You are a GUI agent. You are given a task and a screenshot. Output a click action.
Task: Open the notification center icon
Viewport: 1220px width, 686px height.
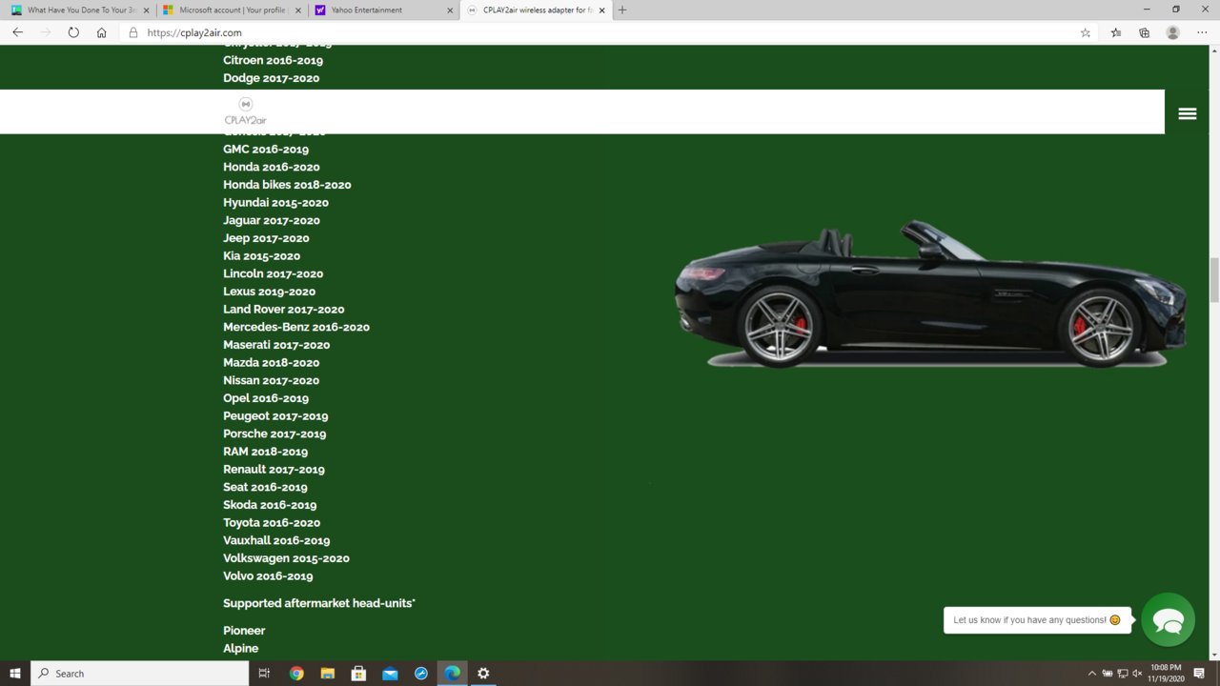pyautogui.click(x=1199, y=673)
